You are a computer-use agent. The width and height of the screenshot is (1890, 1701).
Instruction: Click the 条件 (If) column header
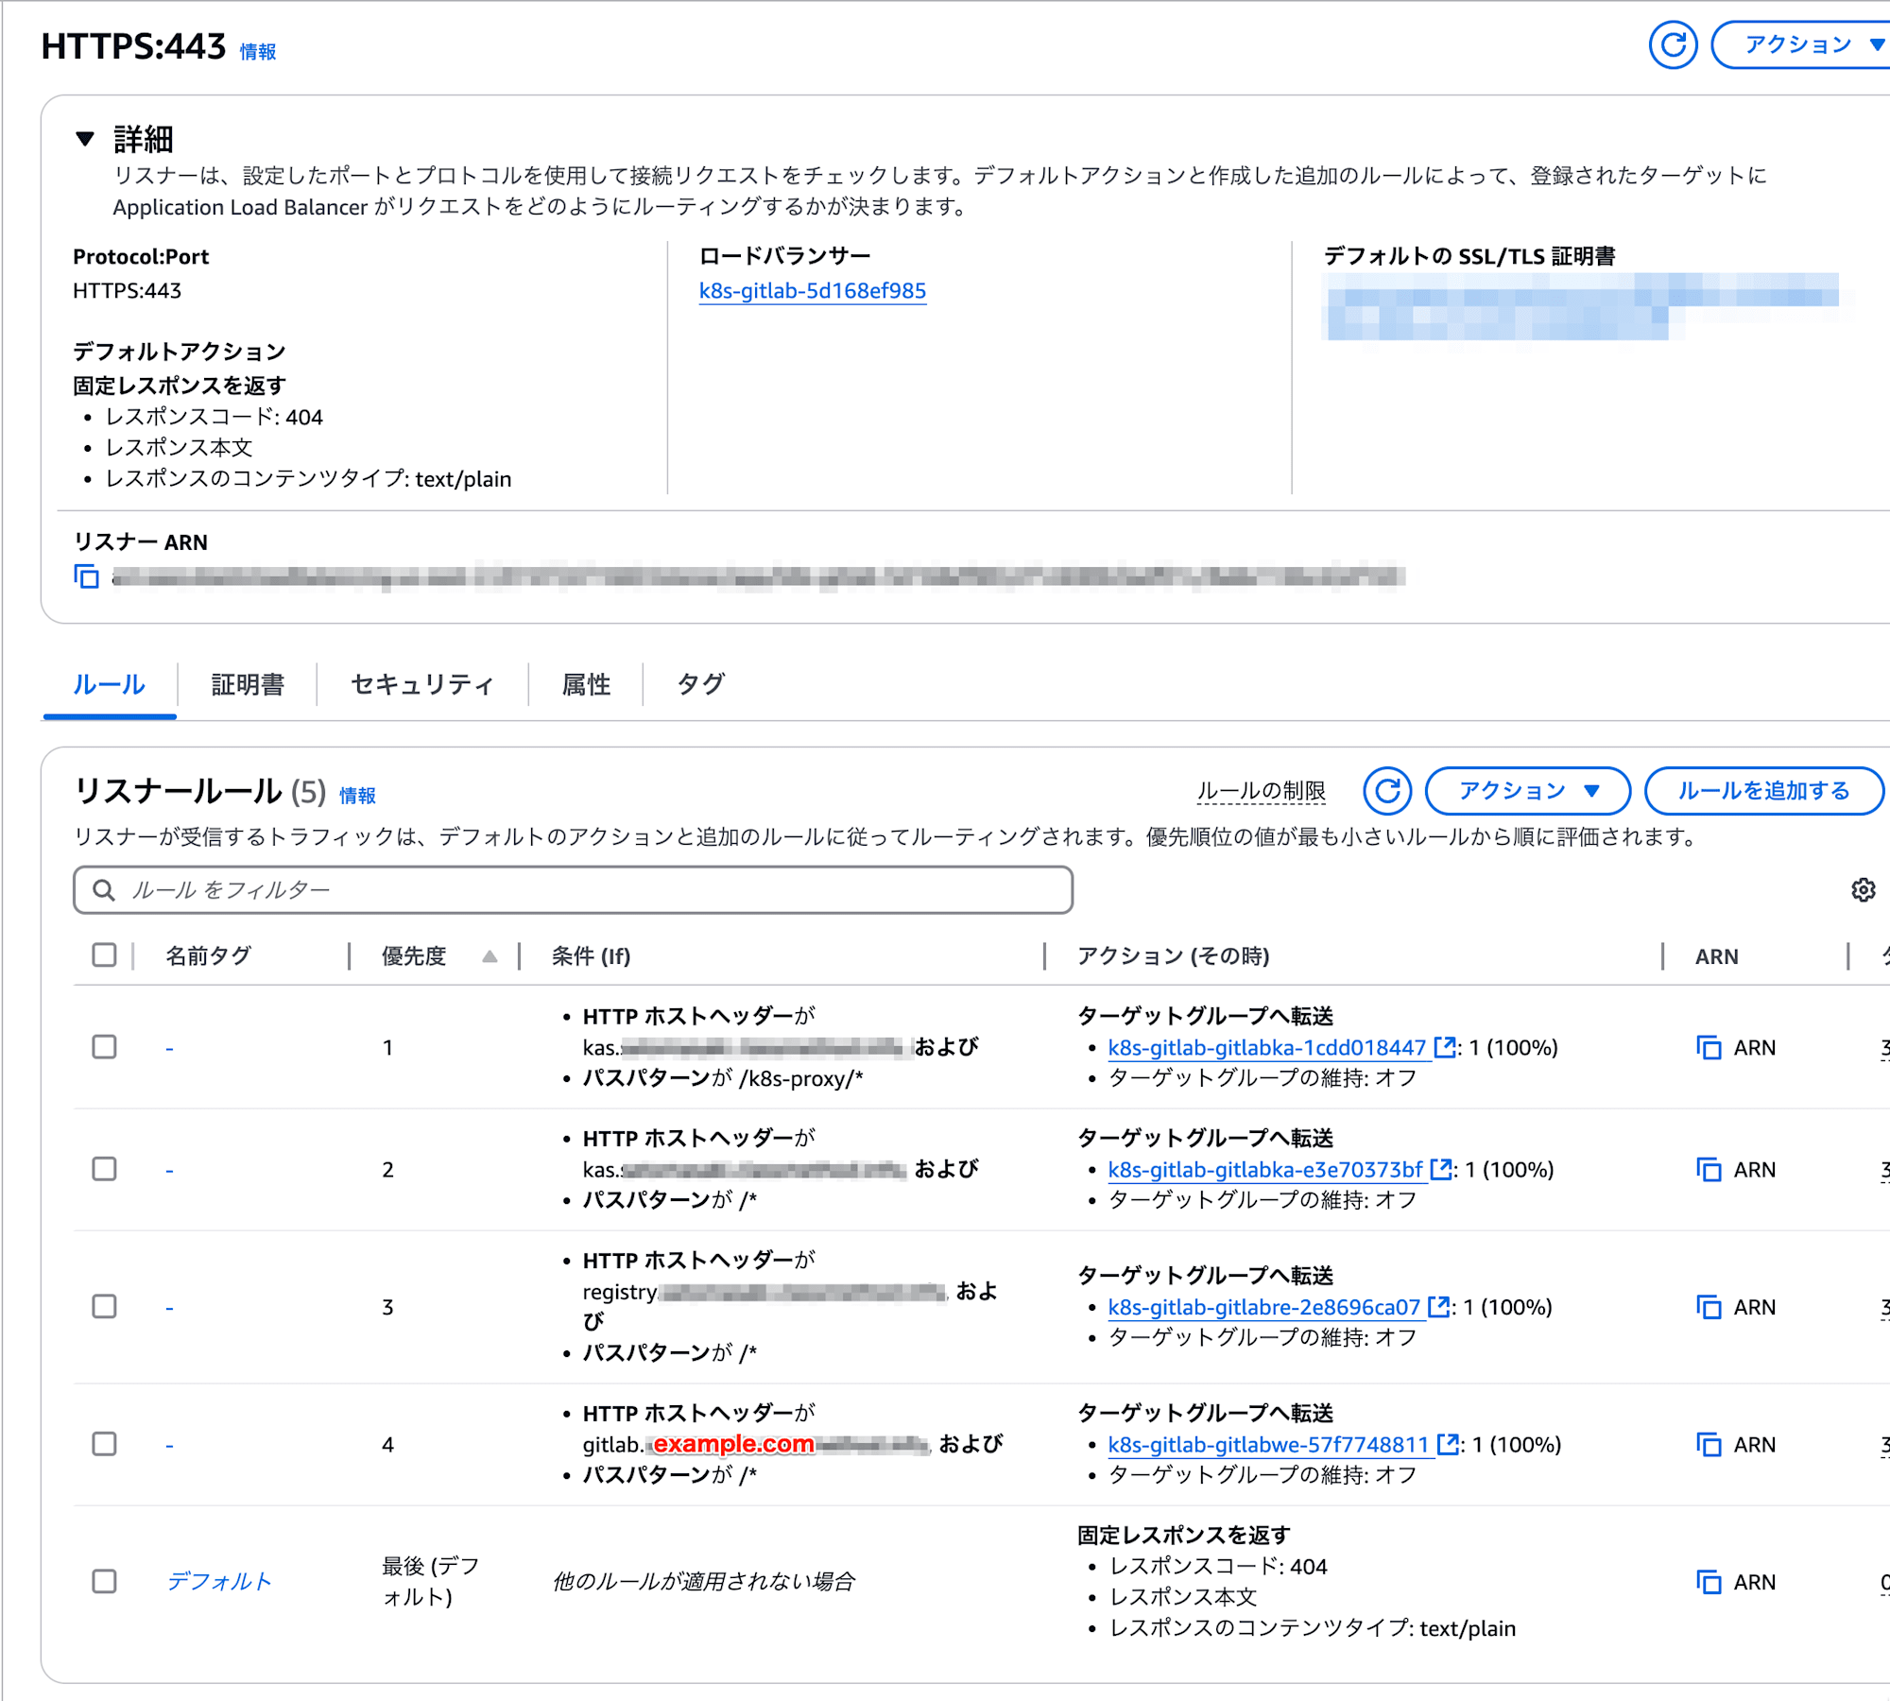tap(591, 956)
